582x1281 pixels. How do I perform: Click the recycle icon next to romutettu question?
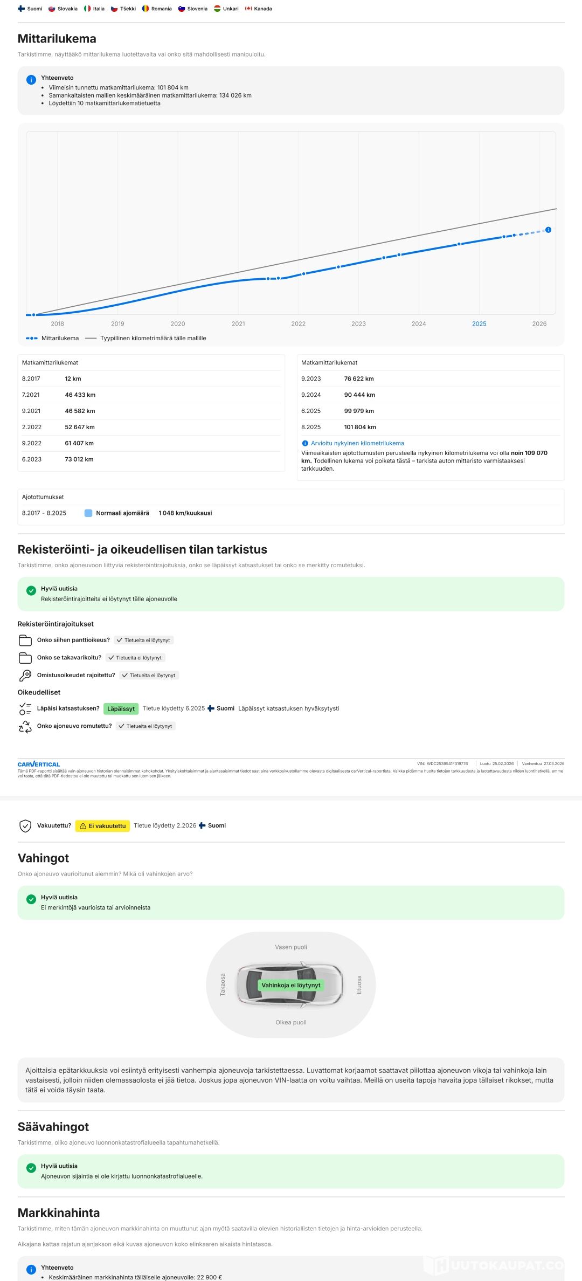point(25,727)
